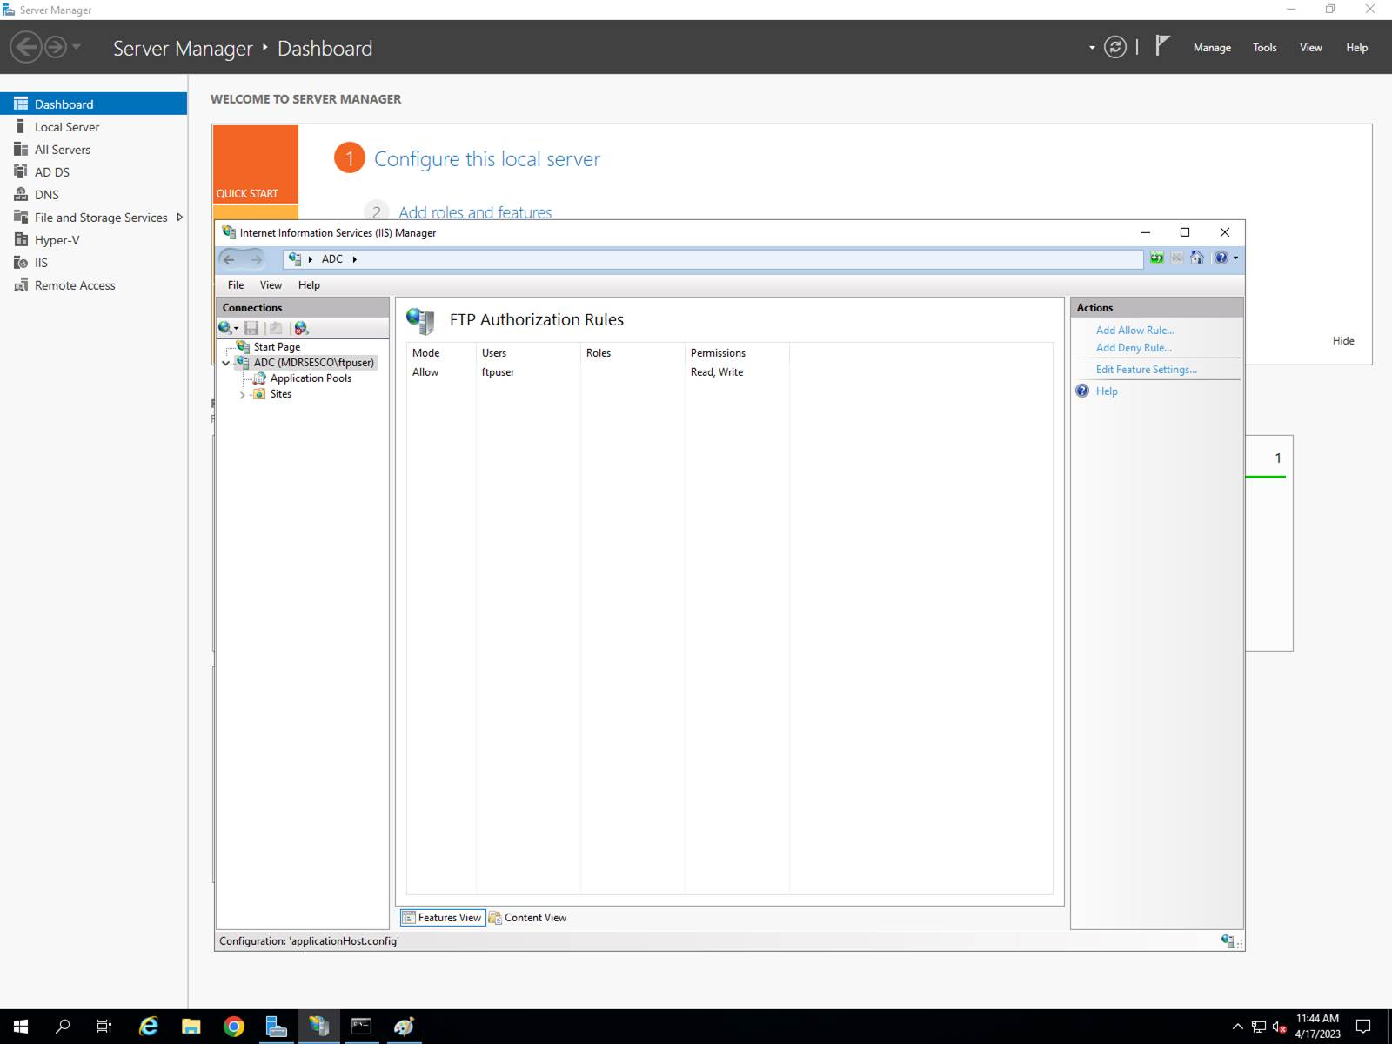This screenshot has width=1392, height=1044.
Task: Open the help icon's dropdown arrow
Action: point(1235,258)
